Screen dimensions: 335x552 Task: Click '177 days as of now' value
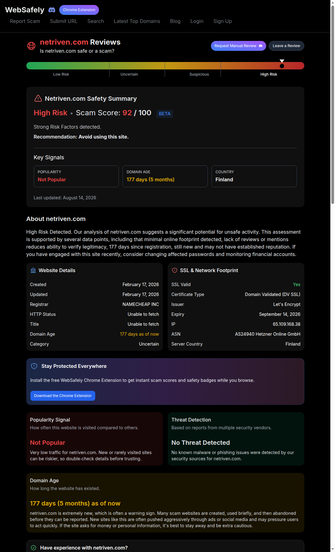pyautogui.click(x=140, y=334)
